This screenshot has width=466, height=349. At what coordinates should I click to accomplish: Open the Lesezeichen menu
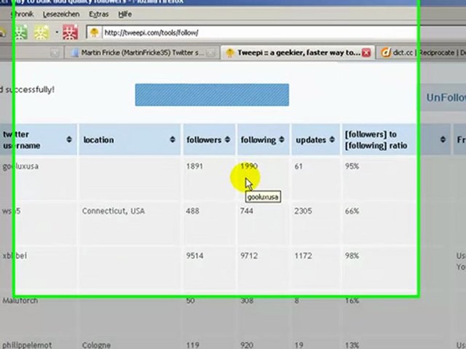click(61, 14)
